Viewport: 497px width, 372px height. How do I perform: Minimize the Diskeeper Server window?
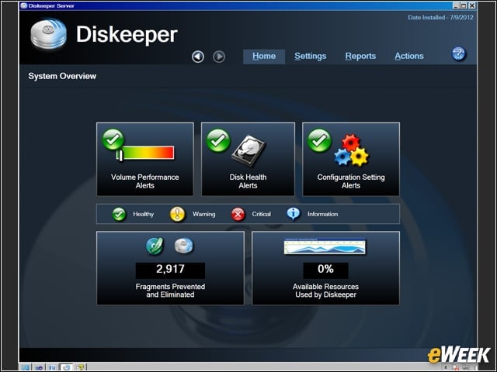click(x=456, y=5)
